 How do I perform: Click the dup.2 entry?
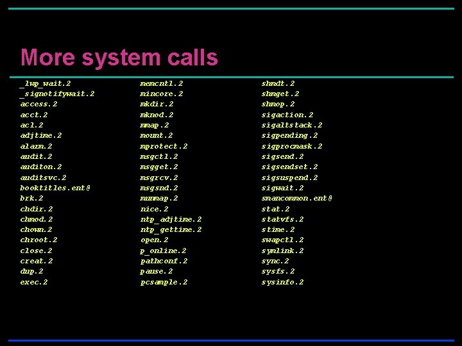click(31, 272)
